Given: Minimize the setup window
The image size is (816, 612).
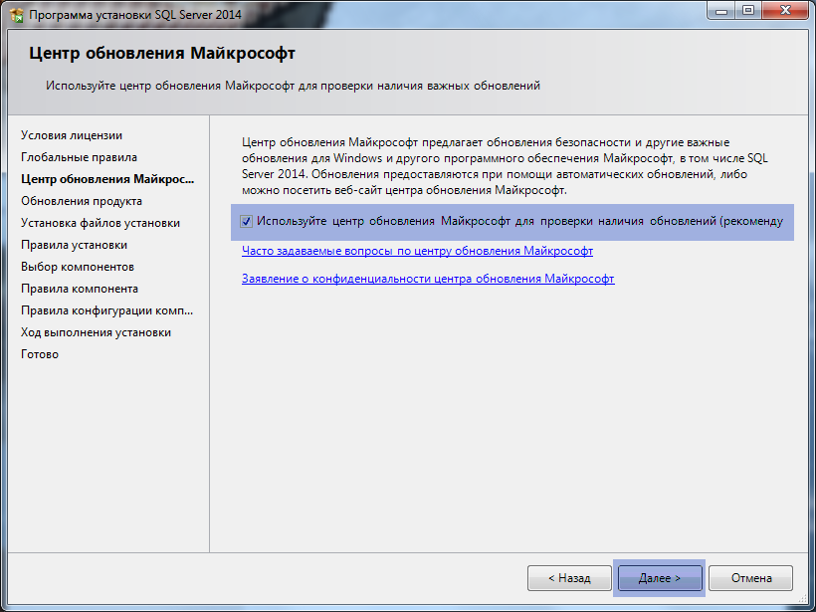Looking at the screenshot, I should click(721, 10).
